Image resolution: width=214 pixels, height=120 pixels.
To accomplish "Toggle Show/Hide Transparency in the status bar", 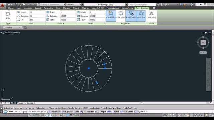I will click(68, 115).
